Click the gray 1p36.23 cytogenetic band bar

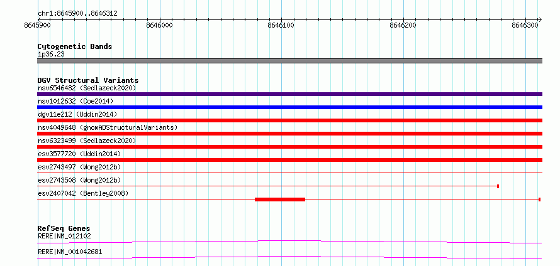pyautogui.click(x=289, y=61)
